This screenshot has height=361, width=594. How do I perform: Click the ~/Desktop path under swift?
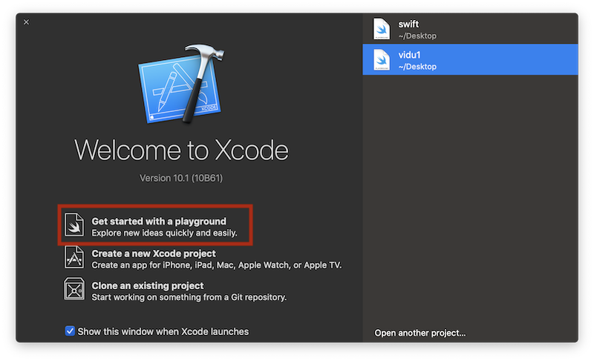[417, 36]
